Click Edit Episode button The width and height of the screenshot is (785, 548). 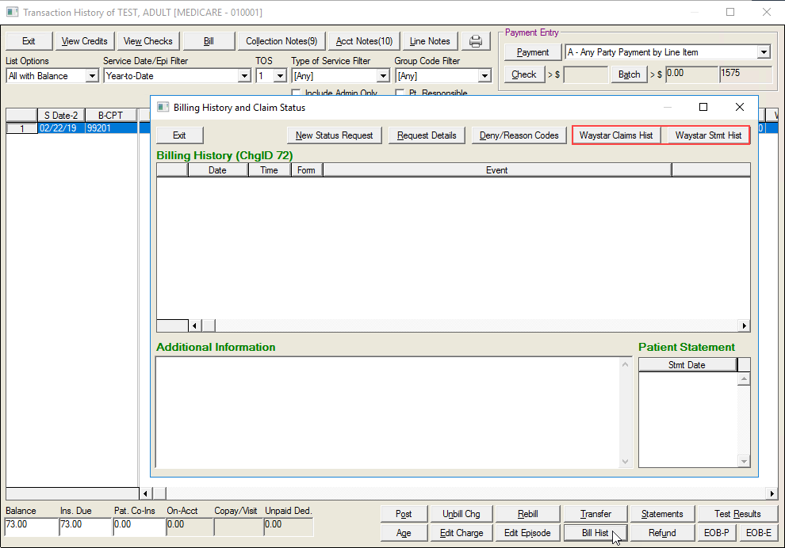527,533
